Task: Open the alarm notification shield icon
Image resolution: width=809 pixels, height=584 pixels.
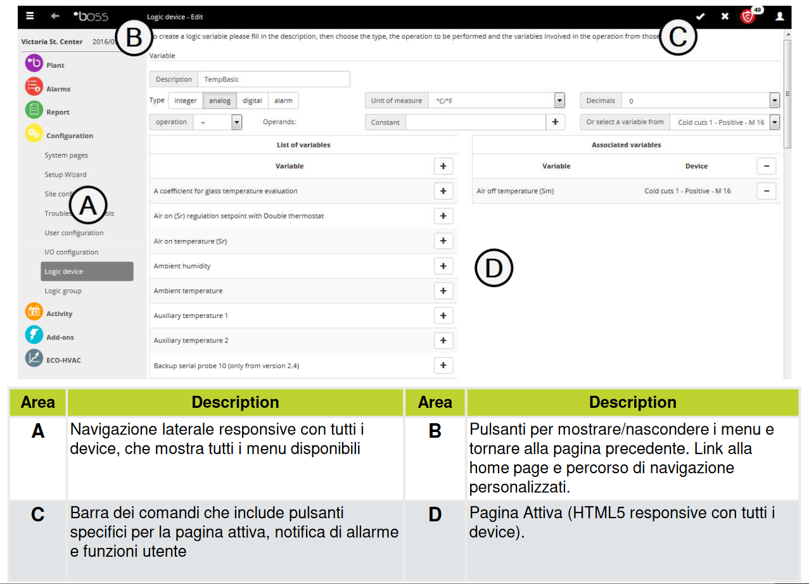Action: [x=749, y=16]
